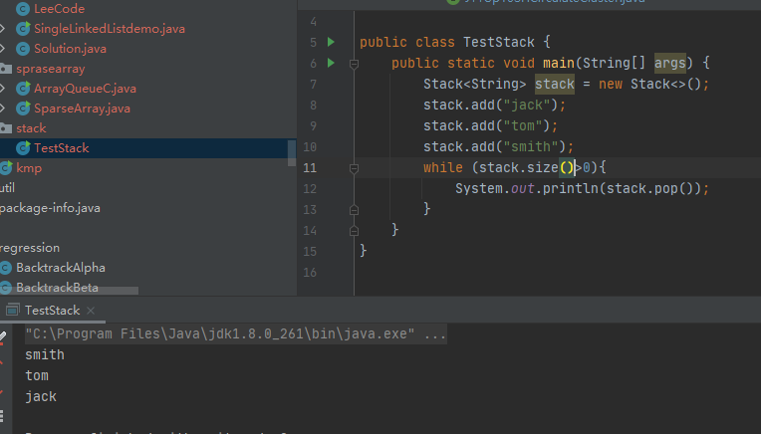The image size is (761, 434).
Task: Select TestStack class in project tree
Action: (x=61, y=148)
